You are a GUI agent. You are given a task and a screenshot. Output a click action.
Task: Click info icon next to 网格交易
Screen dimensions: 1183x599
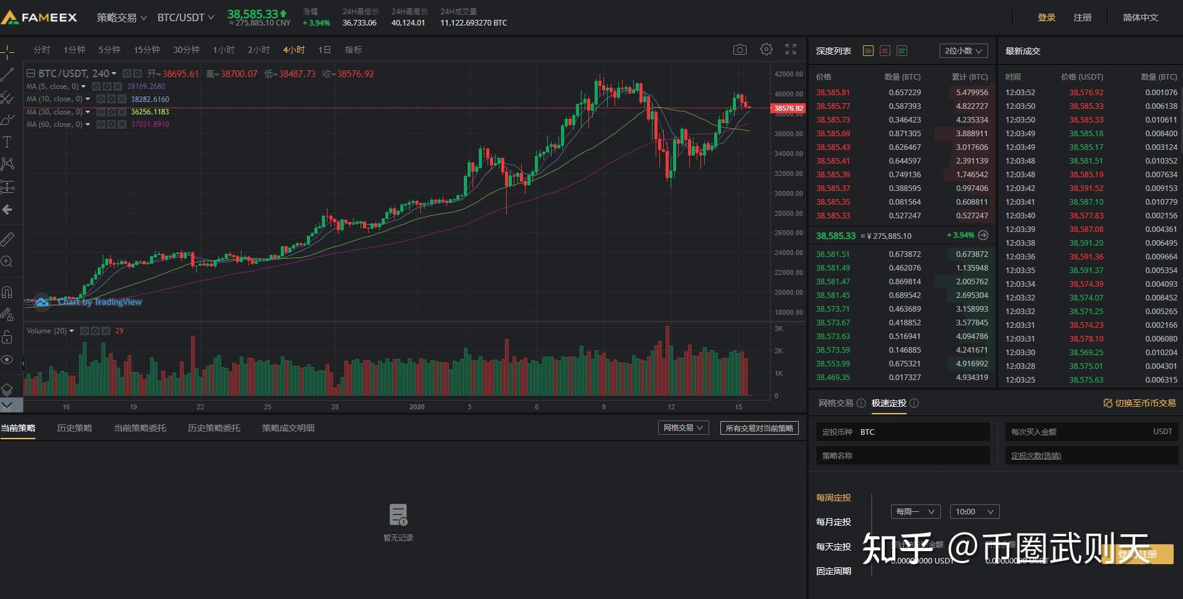[861, 403]
